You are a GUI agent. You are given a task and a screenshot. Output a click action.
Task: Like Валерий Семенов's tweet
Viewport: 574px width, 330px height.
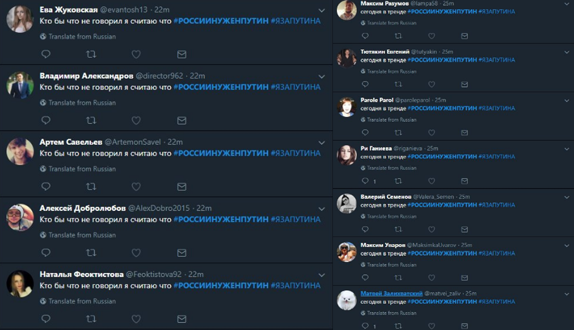click(432, 229)
